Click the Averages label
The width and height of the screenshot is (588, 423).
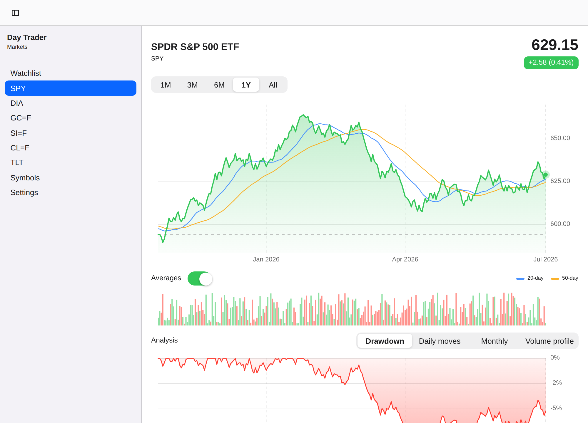(x=166, y=278)
